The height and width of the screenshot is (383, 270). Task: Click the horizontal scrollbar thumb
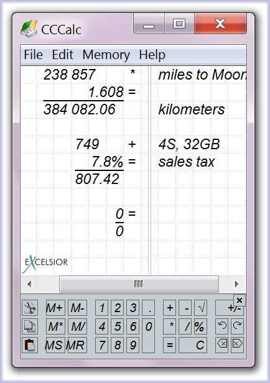[x=139, y=284]
